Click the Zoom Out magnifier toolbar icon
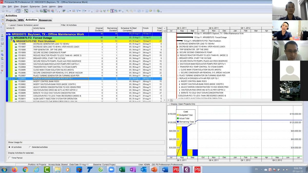Image resolution: width=308 pixels, height=173 pixels. (131, 11)
